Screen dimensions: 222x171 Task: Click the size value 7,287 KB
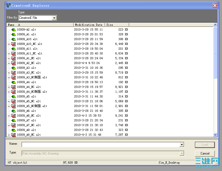pyautogui.click(x=121, y=135)
